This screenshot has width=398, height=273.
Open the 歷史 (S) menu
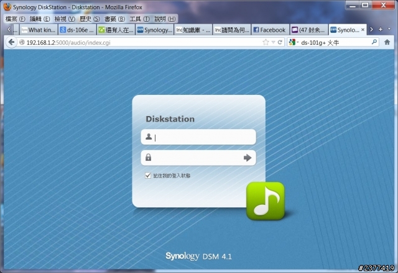90,19
